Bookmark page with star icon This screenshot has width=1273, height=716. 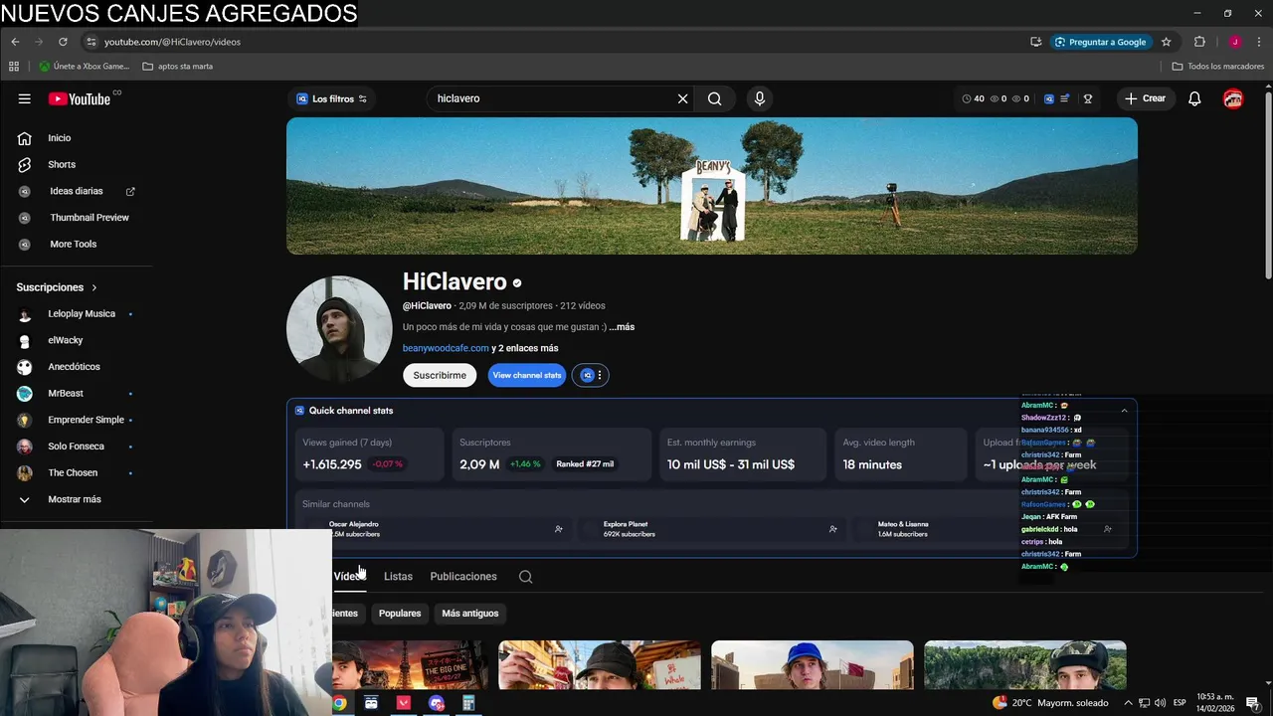[x=1167, y=42]
